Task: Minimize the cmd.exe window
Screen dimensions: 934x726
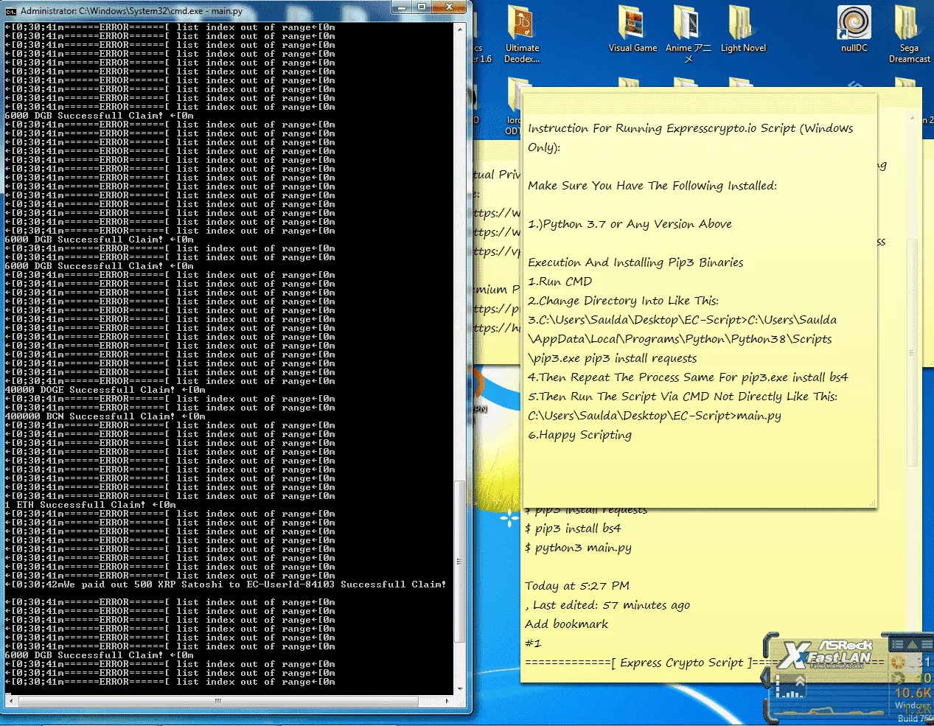Action: point(402,7)
